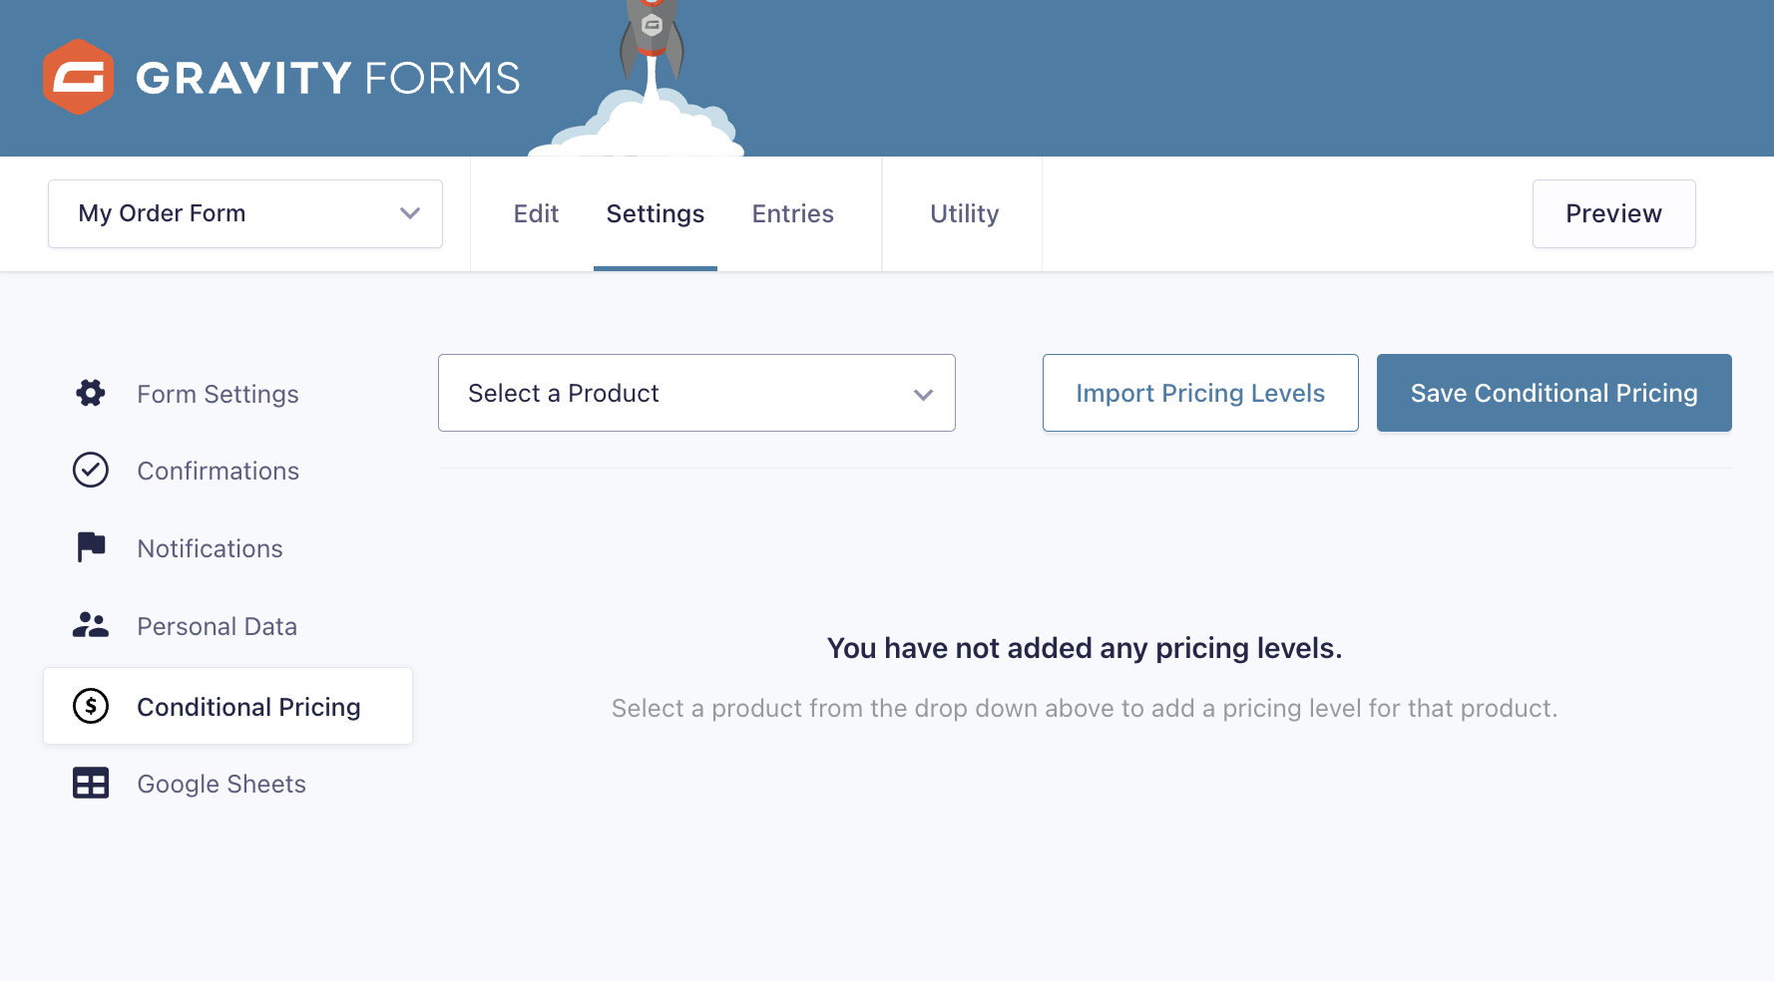Switch to the Edit tab
This screenshot has width=1774, height=981.
536,213
